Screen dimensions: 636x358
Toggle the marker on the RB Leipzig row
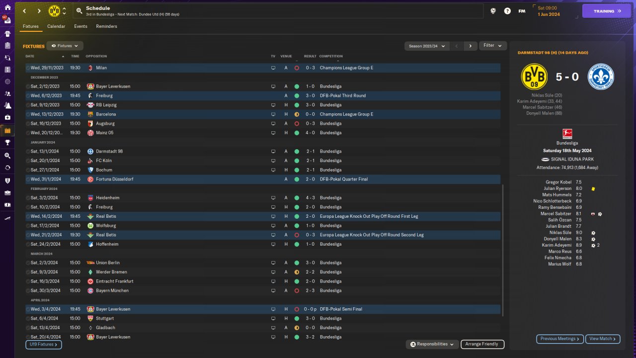click(28, 105)
